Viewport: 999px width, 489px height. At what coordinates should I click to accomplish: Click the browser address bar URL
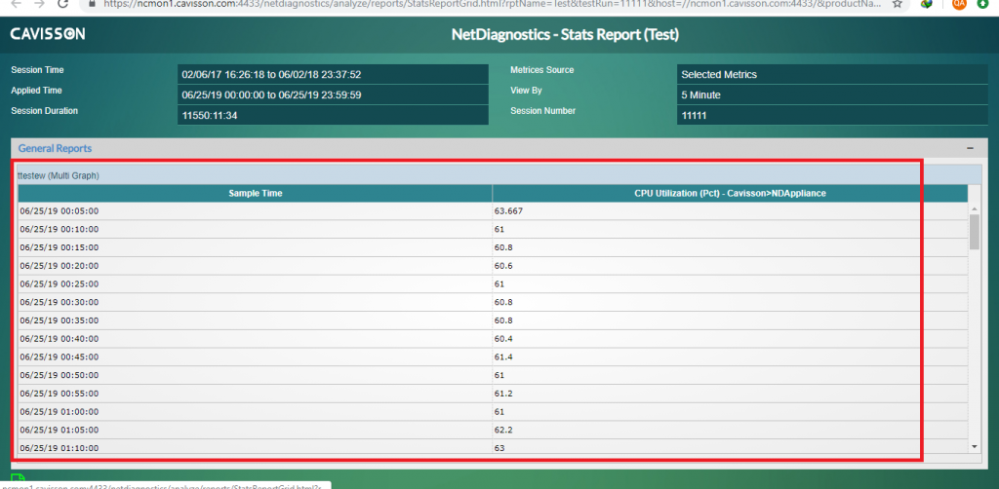tap(491, 3)
